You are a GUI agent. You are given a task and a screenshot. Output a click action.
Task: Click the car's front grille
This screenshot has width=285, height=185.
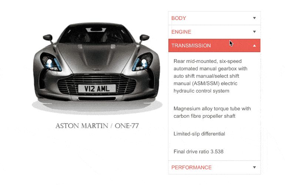pyautogui.click(x=97, y=84)
